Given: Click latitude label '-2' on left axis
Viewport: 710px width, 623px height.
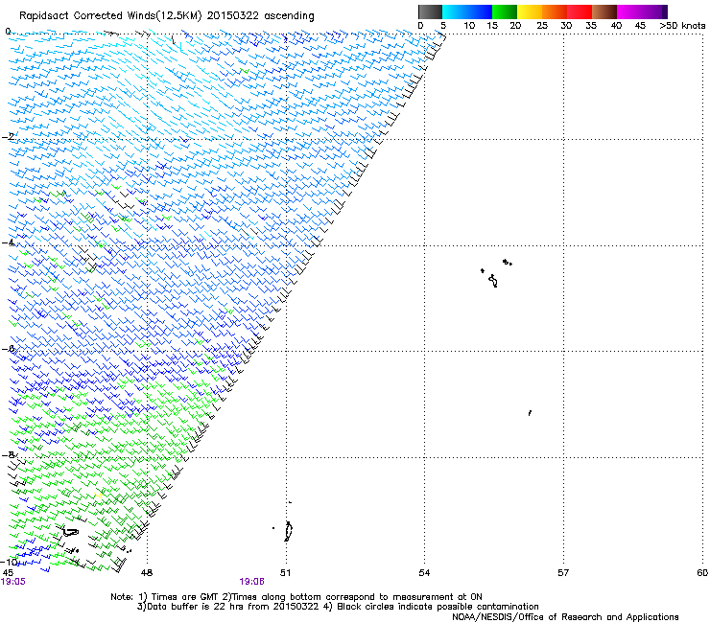Looking at the screenshot, I should [x=8, y=137].
